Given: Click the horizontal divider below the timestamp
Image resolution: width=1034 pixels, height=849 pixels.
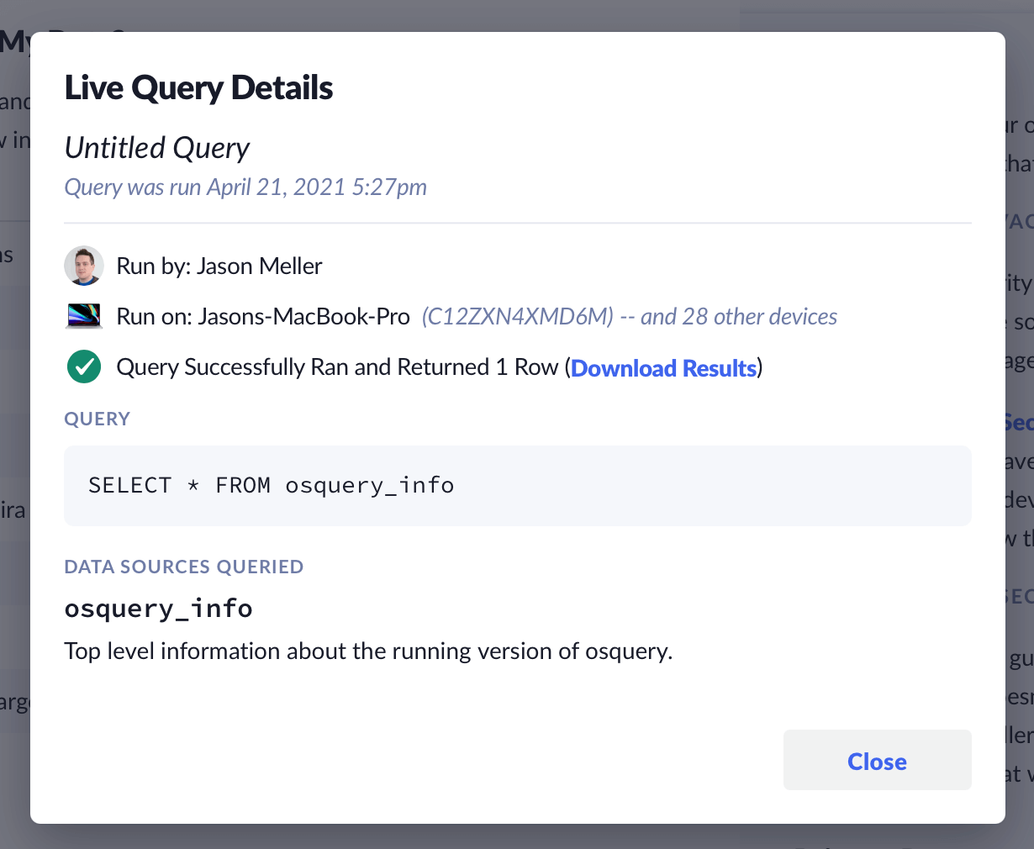Looking at the screenshot, I should 517,224.
